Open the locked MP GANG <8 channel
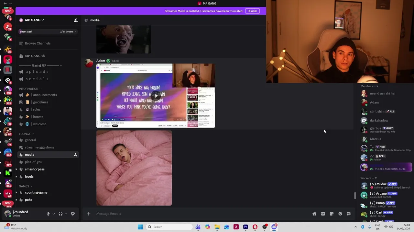414x232 pixels. coord(48,56)
